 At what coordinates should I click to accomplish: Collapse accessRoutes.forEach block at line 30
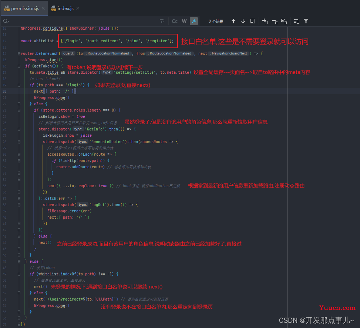point(19,154)
